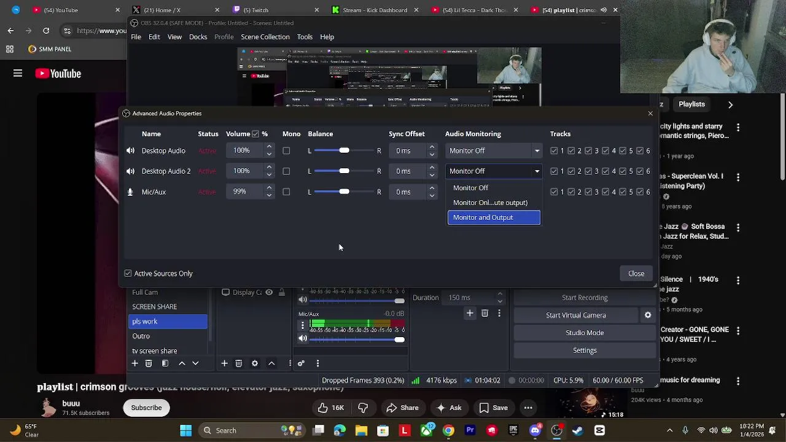Remove scene transition with trash icon
The image size is (786, 442).
coord(484,313)
